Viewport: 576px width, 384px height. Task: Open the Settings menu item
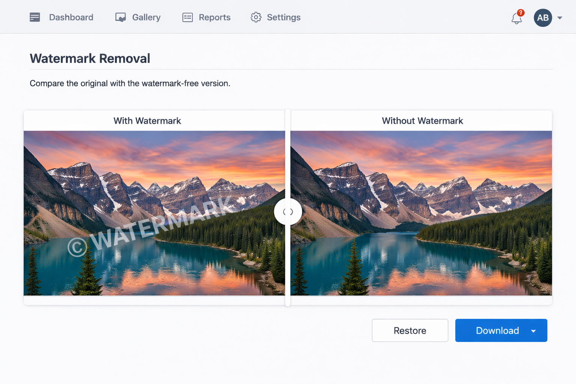[x=283, y=17]
